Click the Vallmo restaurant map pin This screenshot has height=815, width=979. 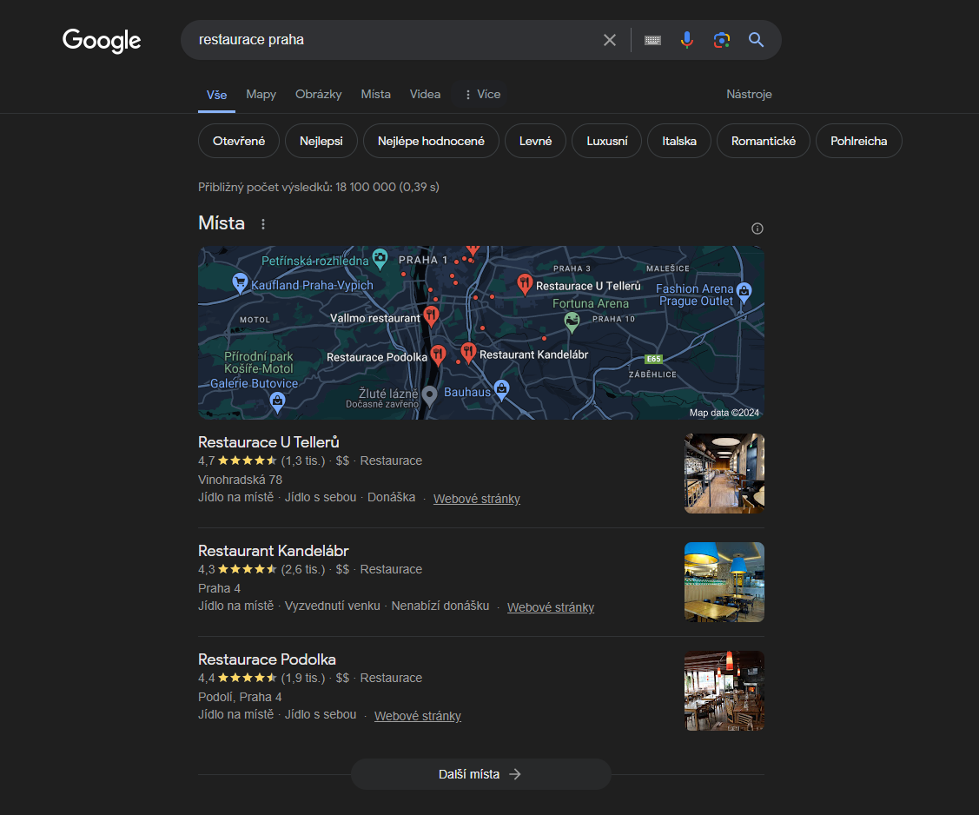(431, 315)
